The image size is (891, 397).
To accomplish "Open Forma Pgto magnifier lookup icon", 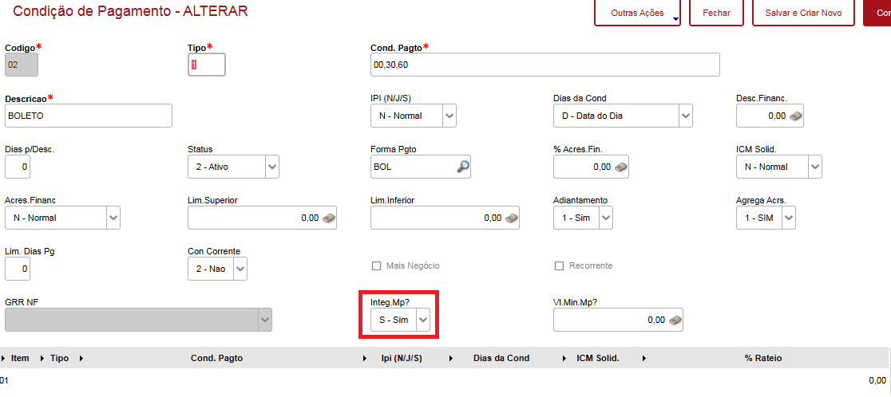I will click(463, 167).
